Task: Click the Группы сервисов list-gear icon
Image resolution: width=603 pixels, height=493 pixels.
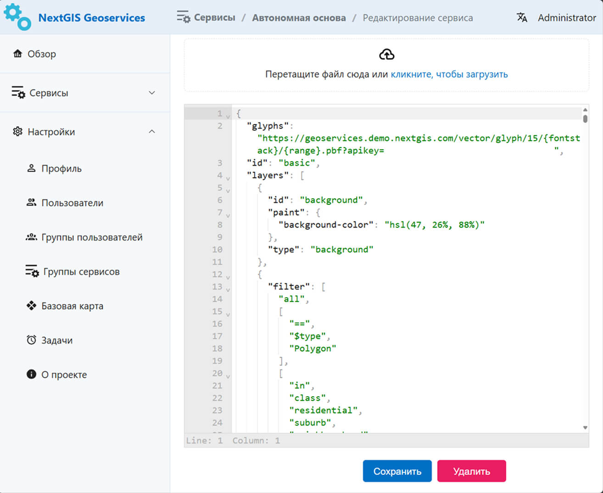Action: click(32, 271)
